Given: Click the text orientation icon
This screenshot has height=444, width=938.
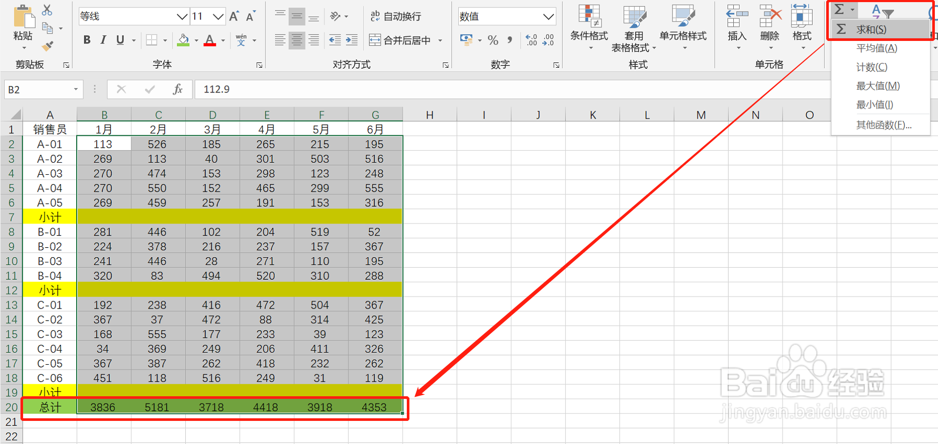Looking at the screenshot, I should coord(335,16).
